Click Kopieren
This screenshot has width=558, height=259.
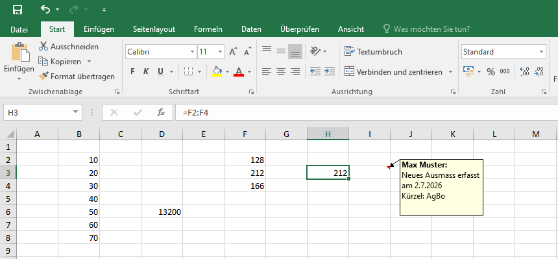click(x=60, y=62)
